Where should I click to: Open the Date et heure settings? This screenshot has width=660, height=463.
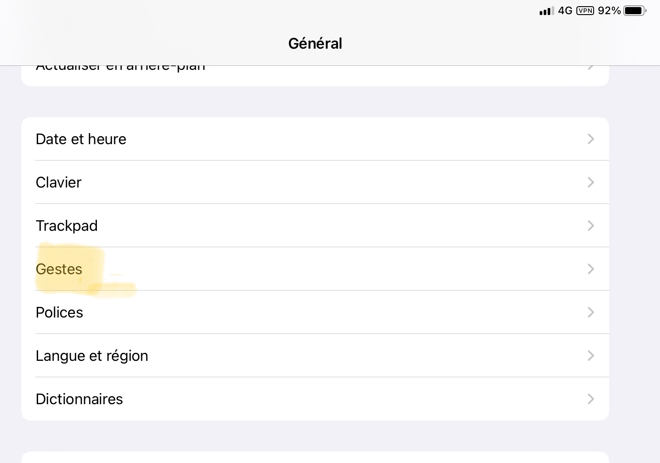pos(81,139)
